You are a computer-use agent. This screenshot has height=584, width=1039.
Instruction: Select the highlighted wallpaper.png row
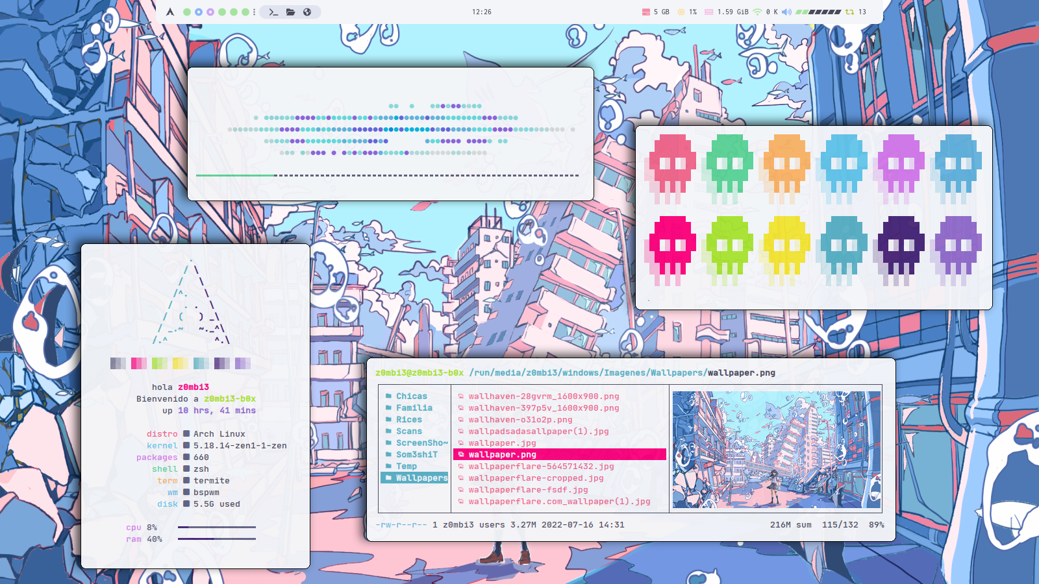click(x=560, y=454)
